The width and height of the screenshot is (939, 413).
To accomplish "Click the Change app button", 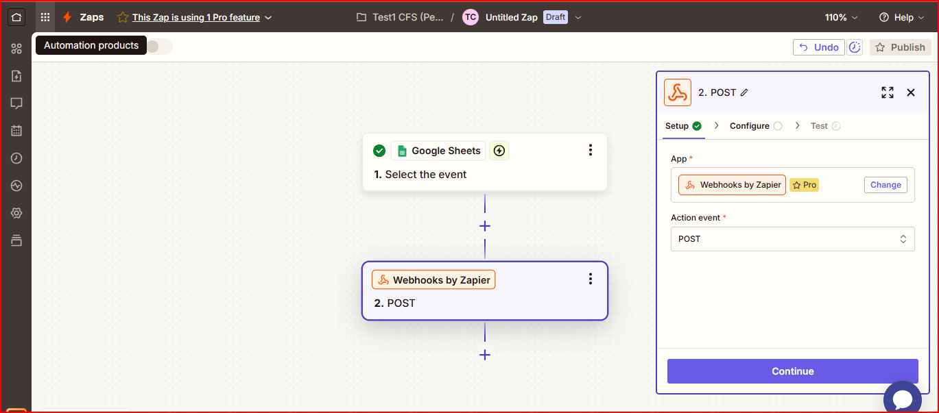I will [885, 185].
